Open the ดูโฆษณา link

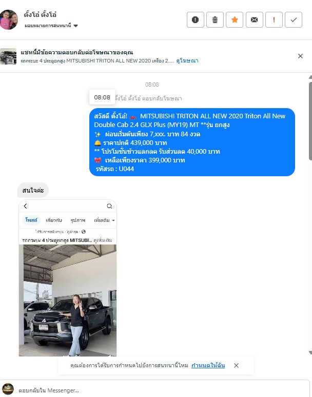187,61
